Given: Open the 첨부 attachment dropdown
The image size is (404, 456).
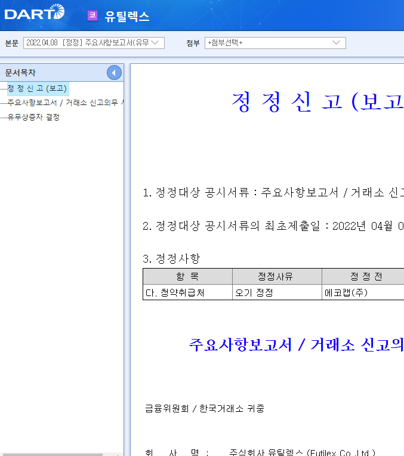Looking at the screenshot, I should (275, 43).
